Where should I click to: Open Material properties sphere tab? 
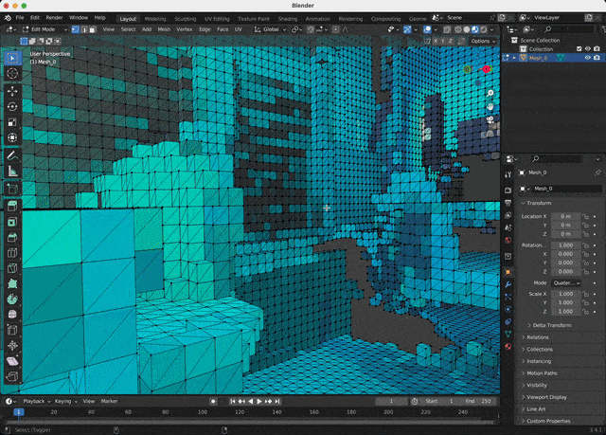(508, 346)
